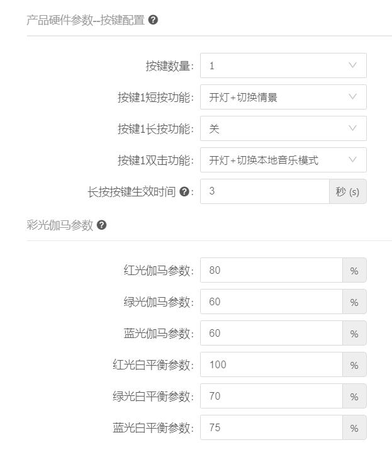Click the 蓝光伽马参数 input field
392x462 pixels.
[271, 333]
